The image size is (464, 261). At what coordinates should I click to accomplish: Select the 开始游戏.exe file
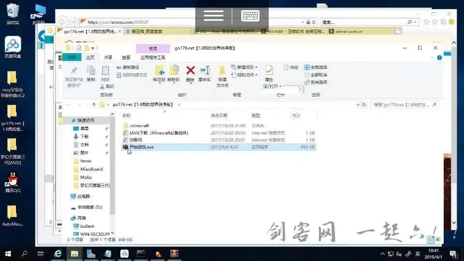tap(218, 147)
